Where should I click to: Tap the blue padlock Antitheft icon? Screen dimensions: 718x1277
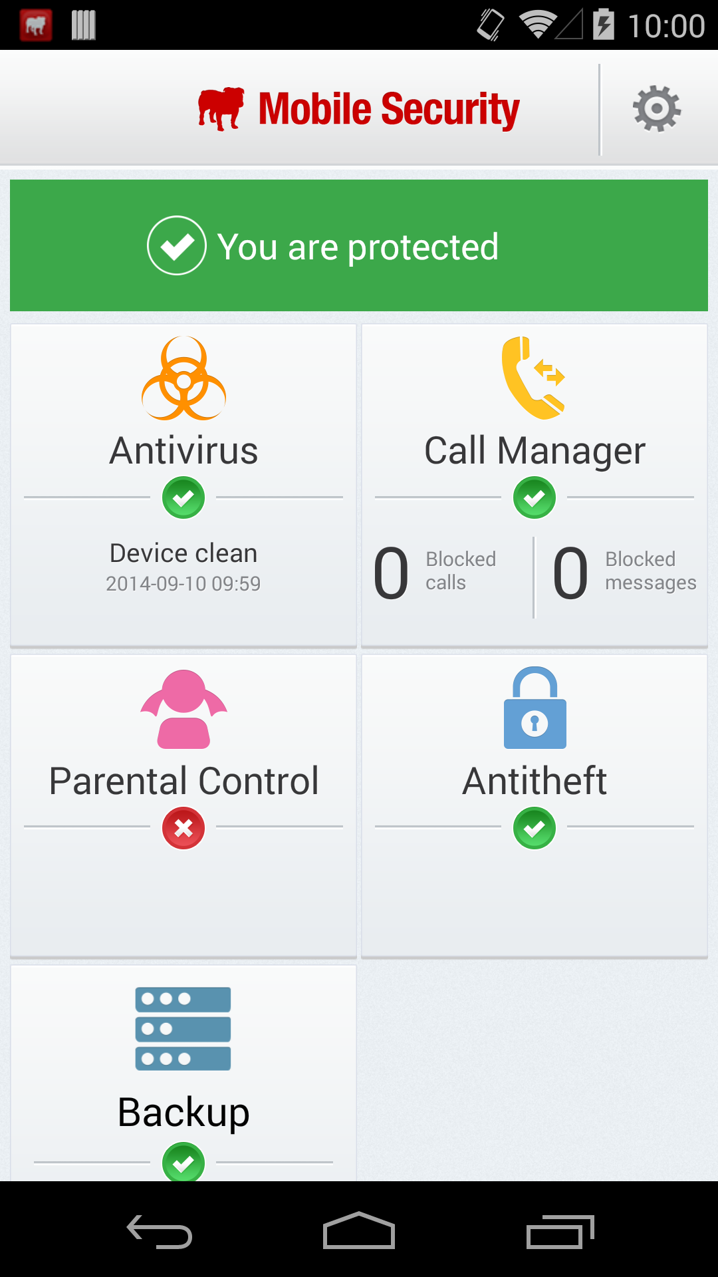[535, 709]
